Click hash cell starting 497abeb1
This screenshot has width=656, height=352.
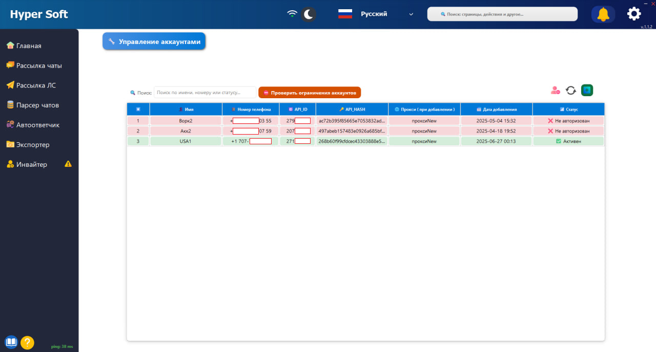tap(352, 131)
